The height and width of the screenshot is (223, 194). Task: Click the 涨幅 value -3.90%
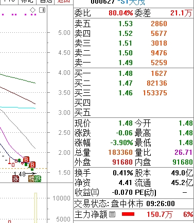coord(121,143)
